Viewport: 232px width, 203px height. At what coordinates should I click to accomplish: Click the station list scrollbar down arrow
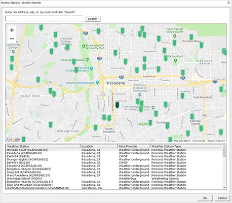pos(224,187)
